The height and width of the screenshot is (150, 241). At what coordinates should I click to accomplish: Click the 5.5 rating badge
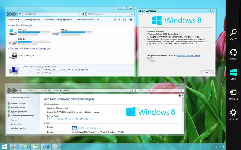[x=74, y=128]
